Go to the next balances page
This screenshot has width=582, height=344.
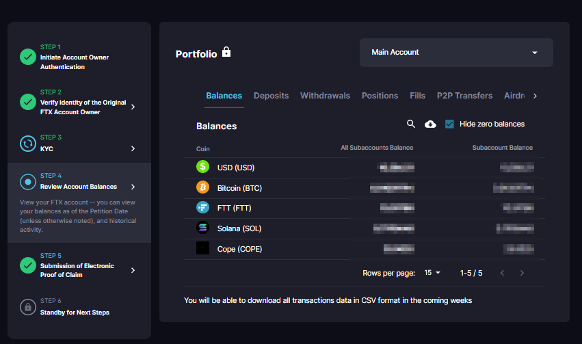click(x=522, y=273)
